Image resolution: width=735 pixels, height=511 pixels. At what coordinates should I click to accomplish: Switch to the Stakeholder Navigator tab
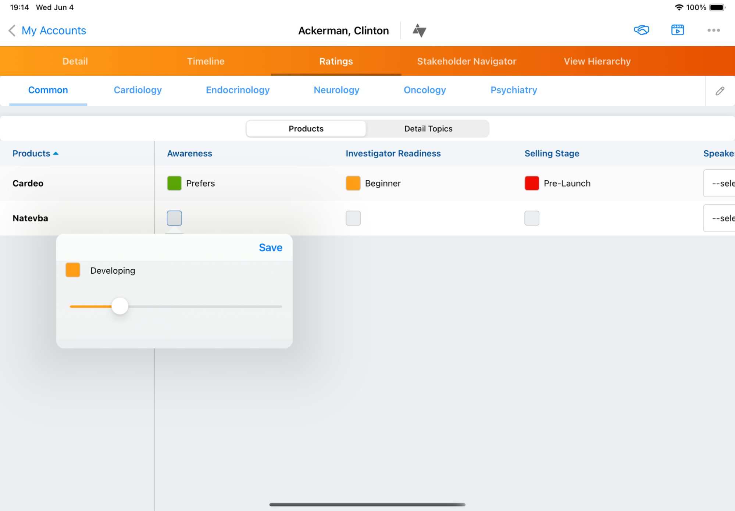(467, 61)
